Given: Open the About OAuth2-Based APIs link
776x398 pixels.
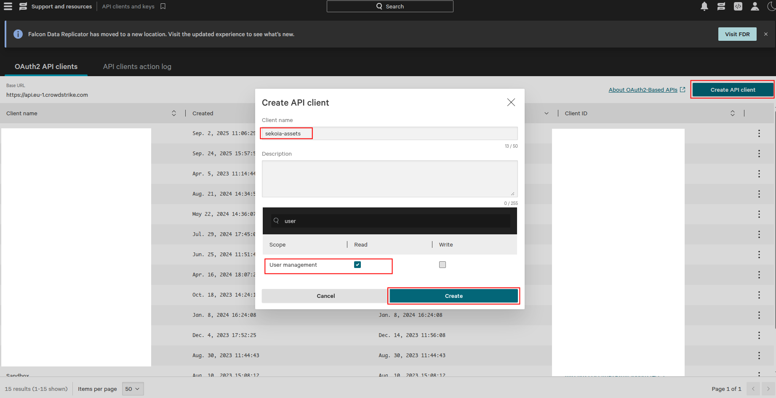Looking at the screenshot, I should pos(643,90).
